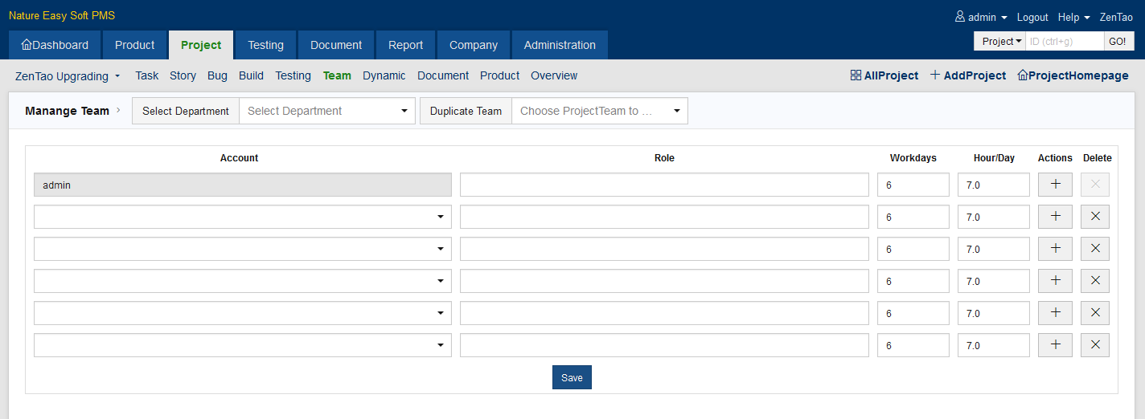
Task: Click the plus icon in admin row
Action: pos(1055,185)
